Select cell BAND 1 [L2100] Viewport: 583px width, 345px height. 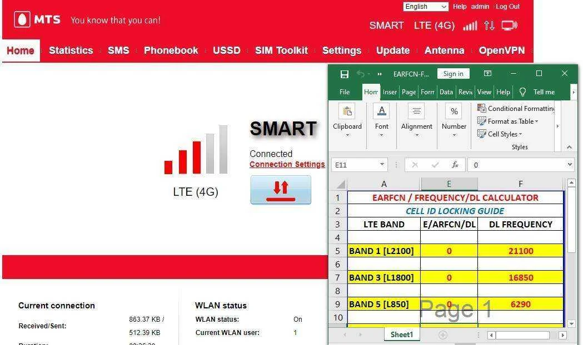383,251
